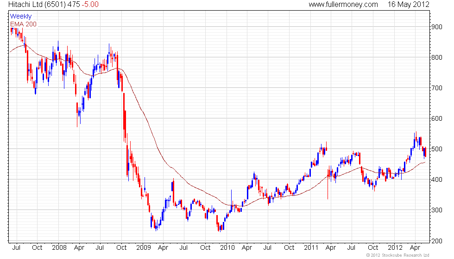Click the red 'EMA 200' legend label
Screen dimensions: 454x259
(x=24, y=24)
